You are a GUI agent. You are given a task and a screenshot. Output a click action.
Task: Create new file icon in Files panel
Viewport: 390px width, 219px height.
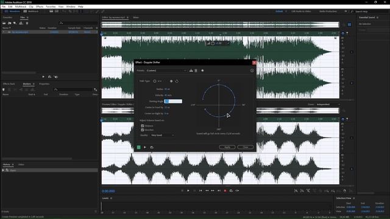click(x=15, y=23)
